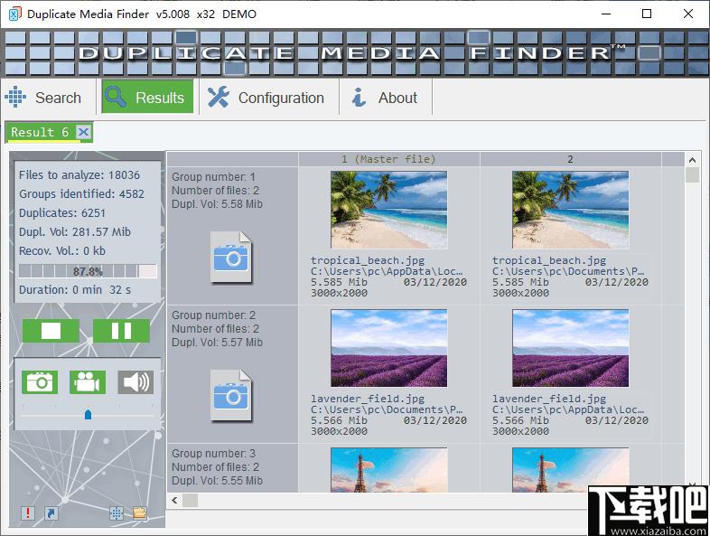This screenshot has height=536, width=710.
Task: Click 'Files to analyze: 18036' stat
Action: 79,174
